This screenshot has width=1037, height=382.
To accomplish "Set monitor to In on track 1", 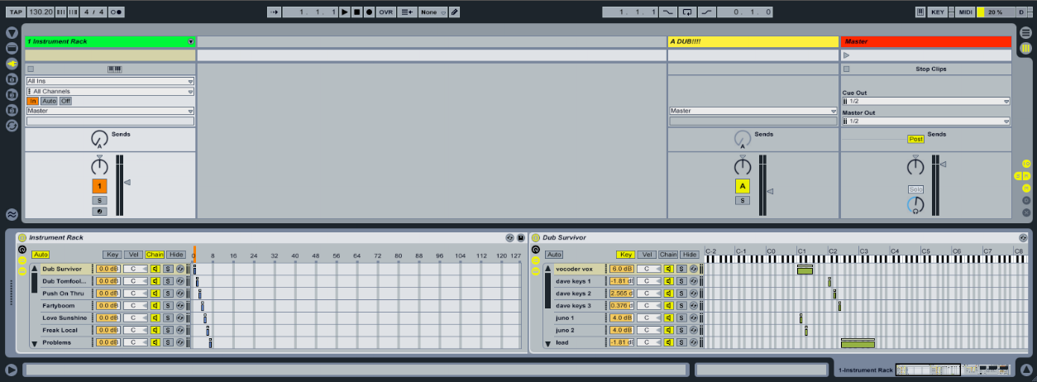I will click(x=33, y=101).
